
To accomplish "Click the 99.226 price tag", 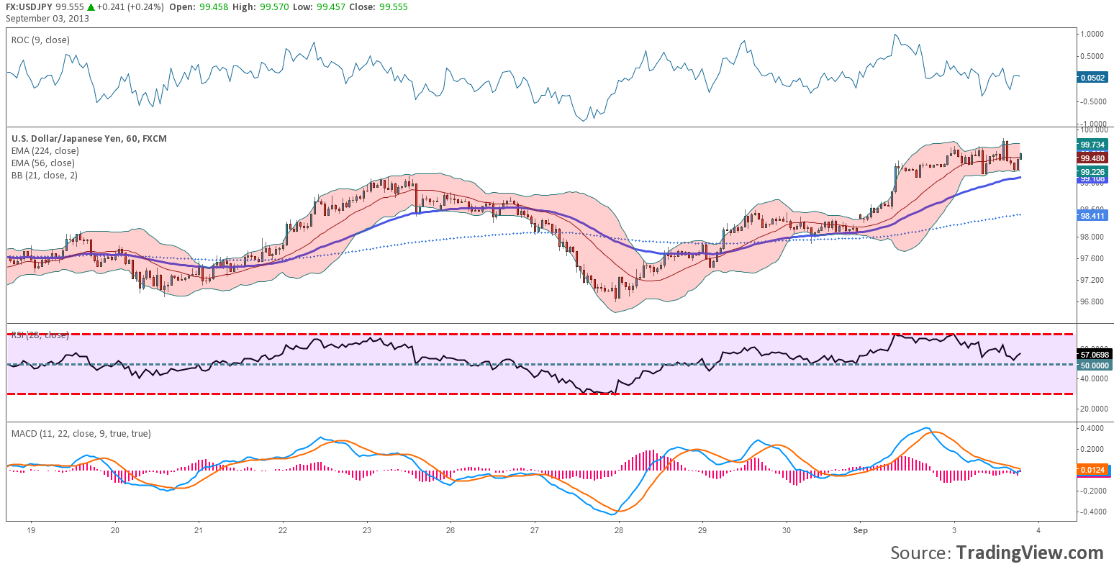I will click(1092, 172).
